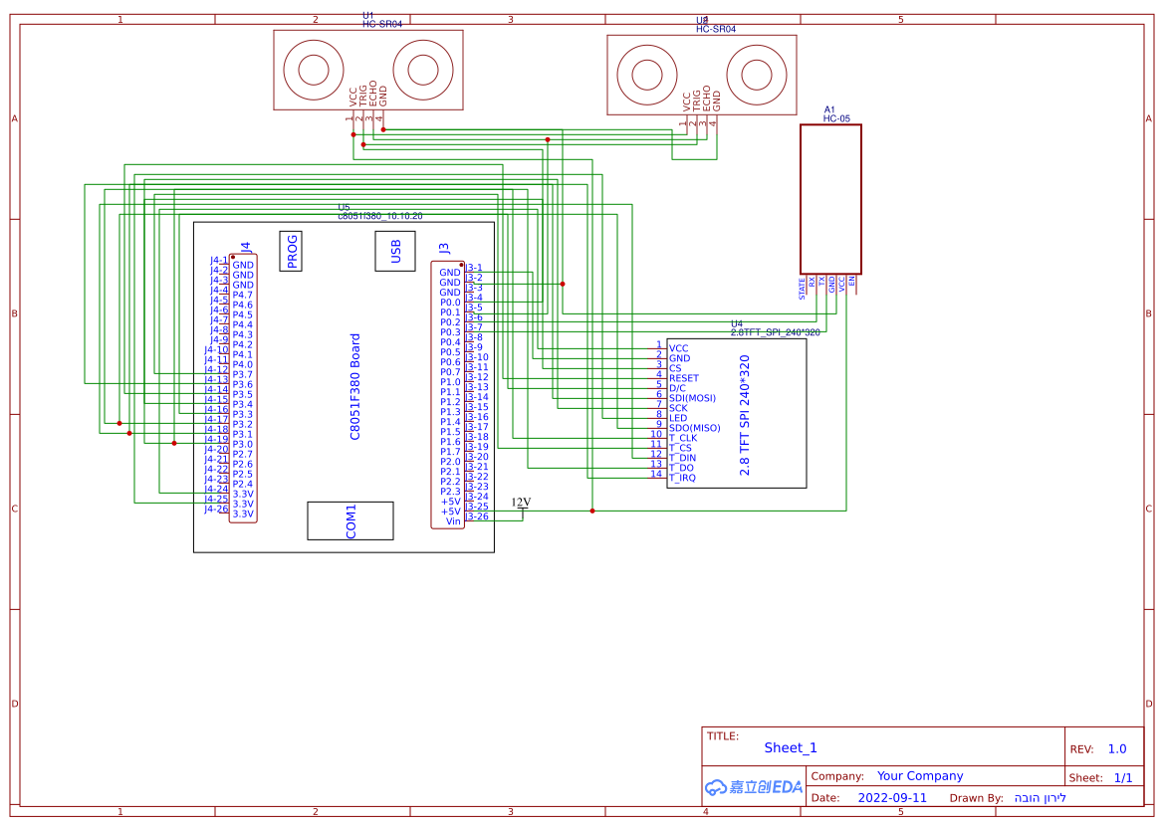This screenshot has width=1164, height=827.
Task: Select the GND pin on the HC-05 module
Action: coord(832,285)
